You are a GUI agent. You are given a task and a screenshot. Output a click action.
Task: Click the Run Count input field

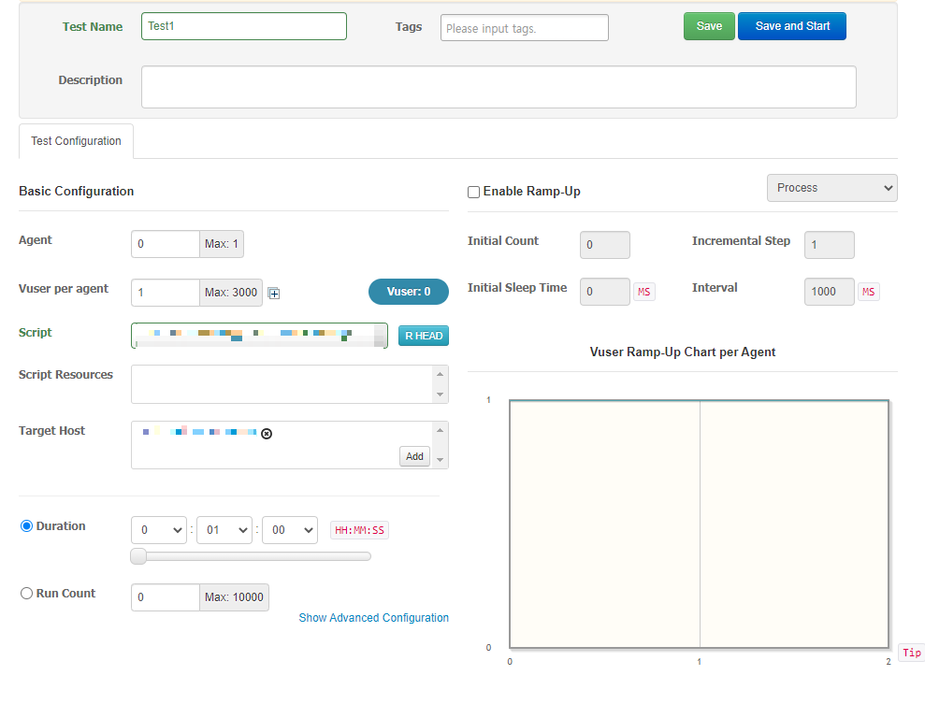(x=166, y=597)
